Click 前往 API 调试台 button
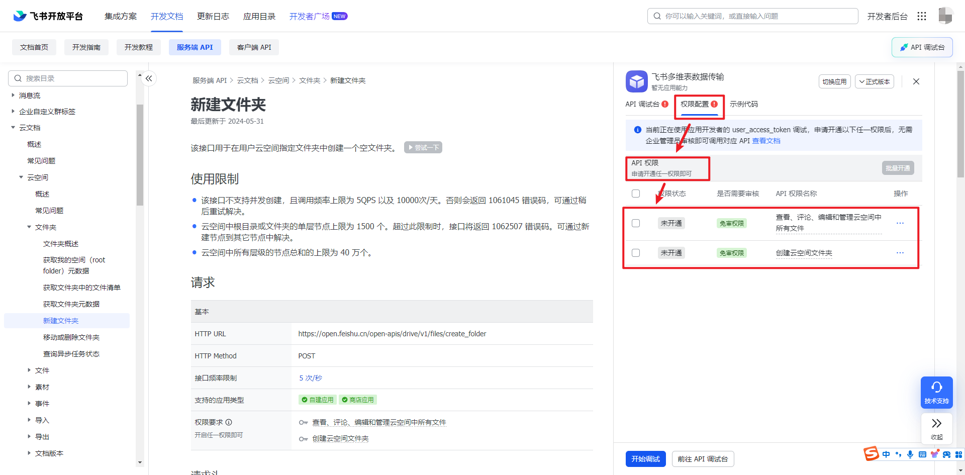 [x=703, y=459]
